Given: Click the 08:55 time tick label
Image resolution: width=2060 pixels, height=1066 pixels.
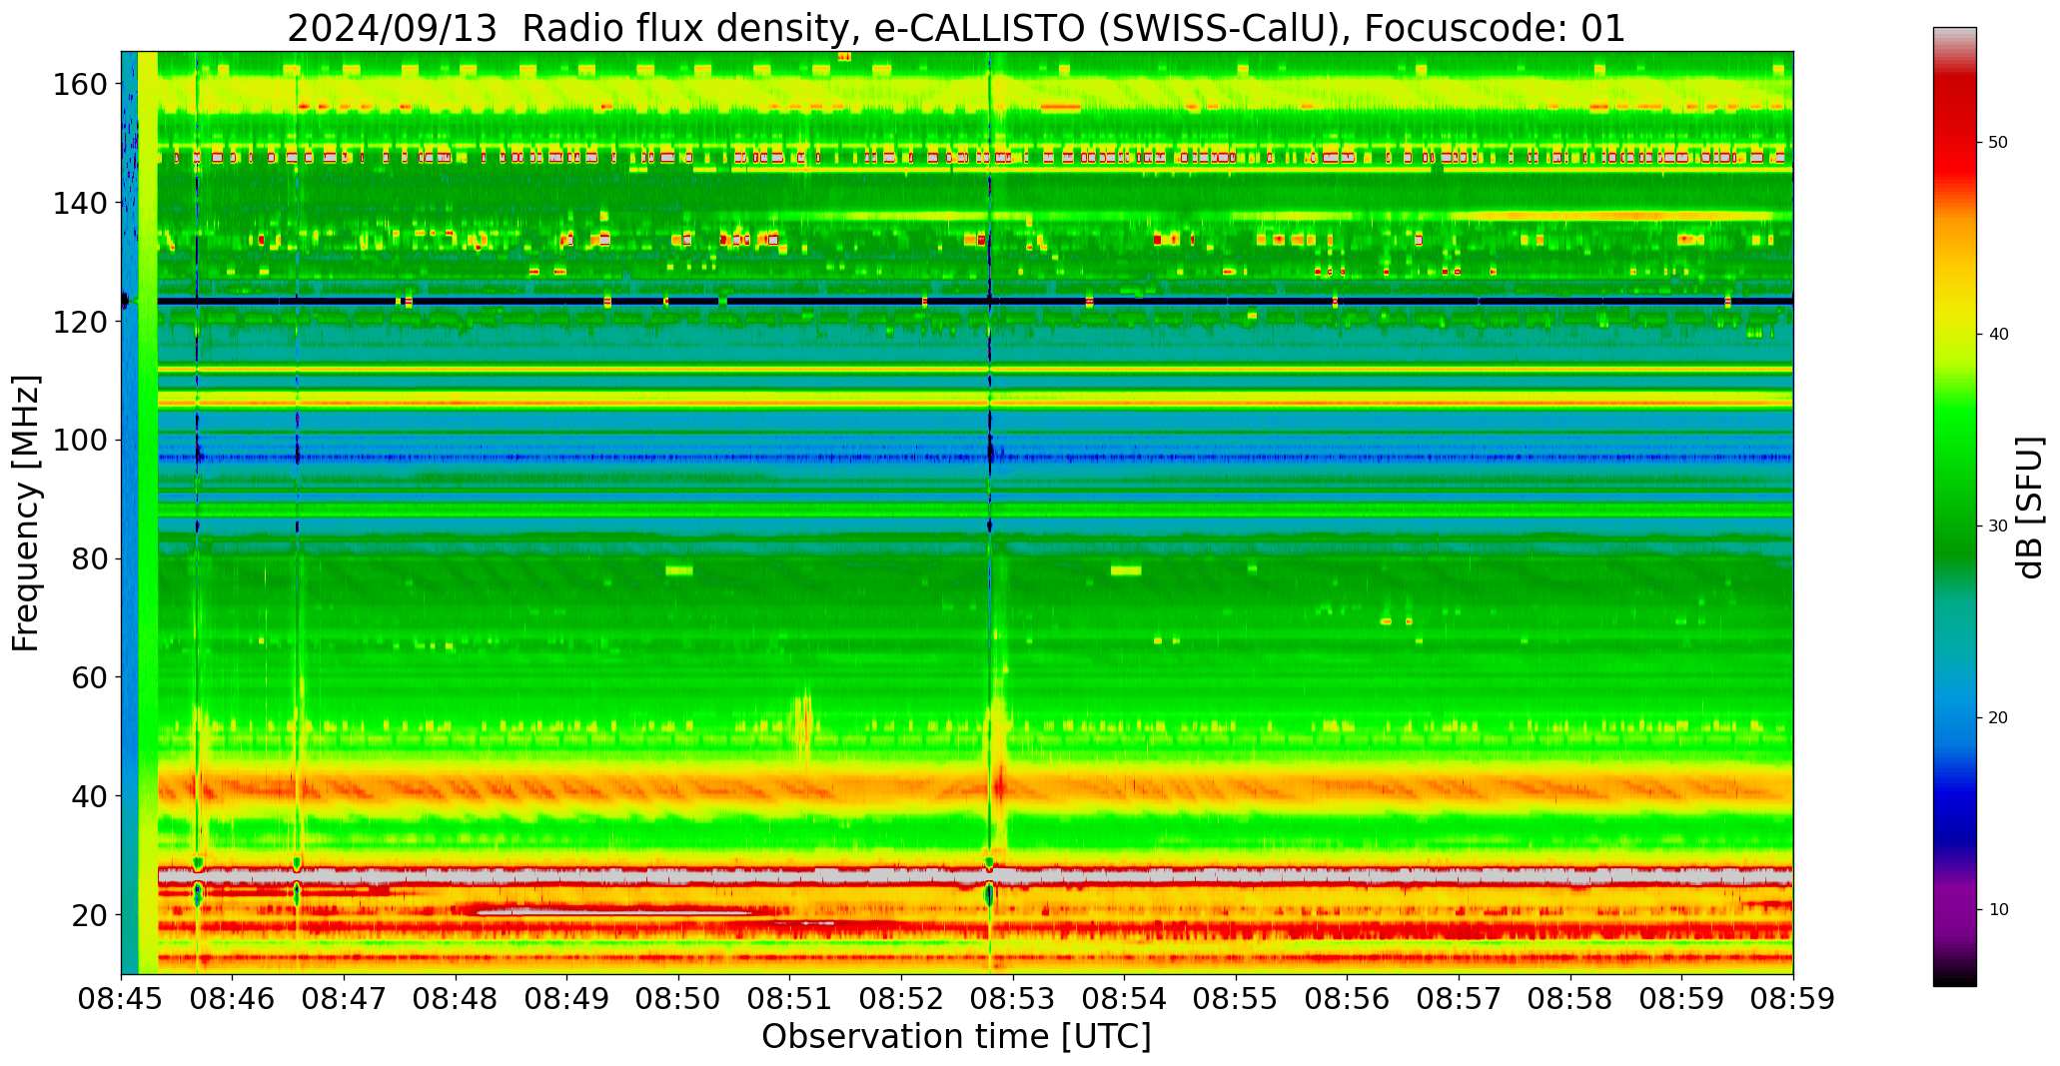Looking at the screenshot, I should (1236, 999).
